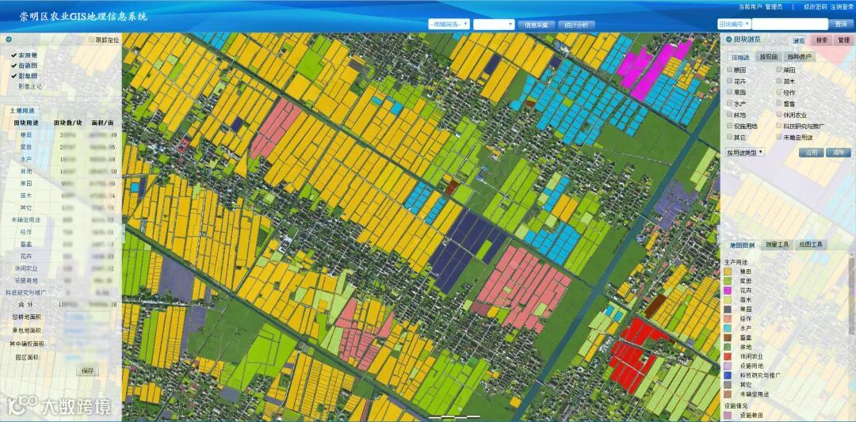The height and width of the screenshot is (422, 856).
Task: Open the 街镇筛选 dropdown in the top bar
Action: pos(449,25)
